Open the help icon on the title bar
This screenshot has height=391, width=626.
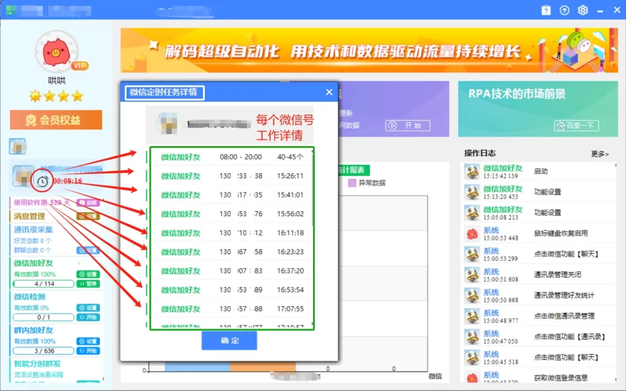(546, 10)
